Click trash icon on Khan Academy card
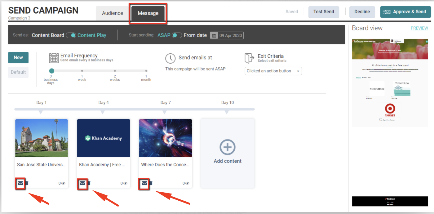Viewport: 434px width, 214px height. pos(89,183)
